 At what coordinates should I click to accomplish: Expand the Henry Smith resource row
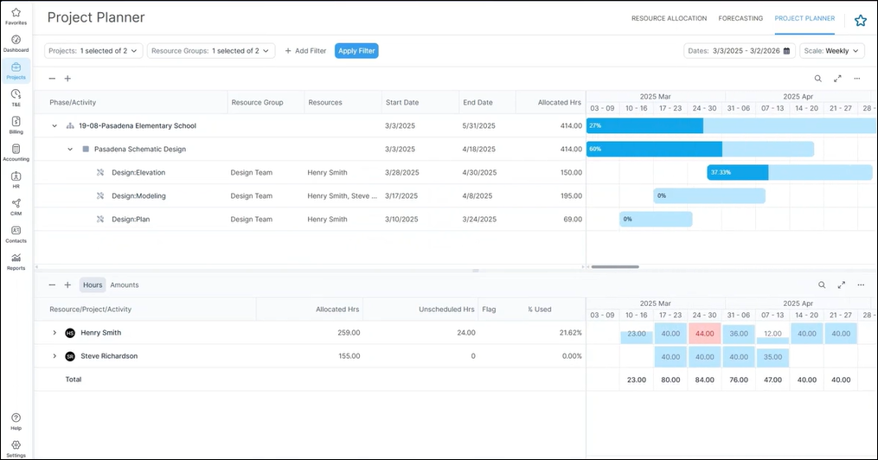pos(54,333)
